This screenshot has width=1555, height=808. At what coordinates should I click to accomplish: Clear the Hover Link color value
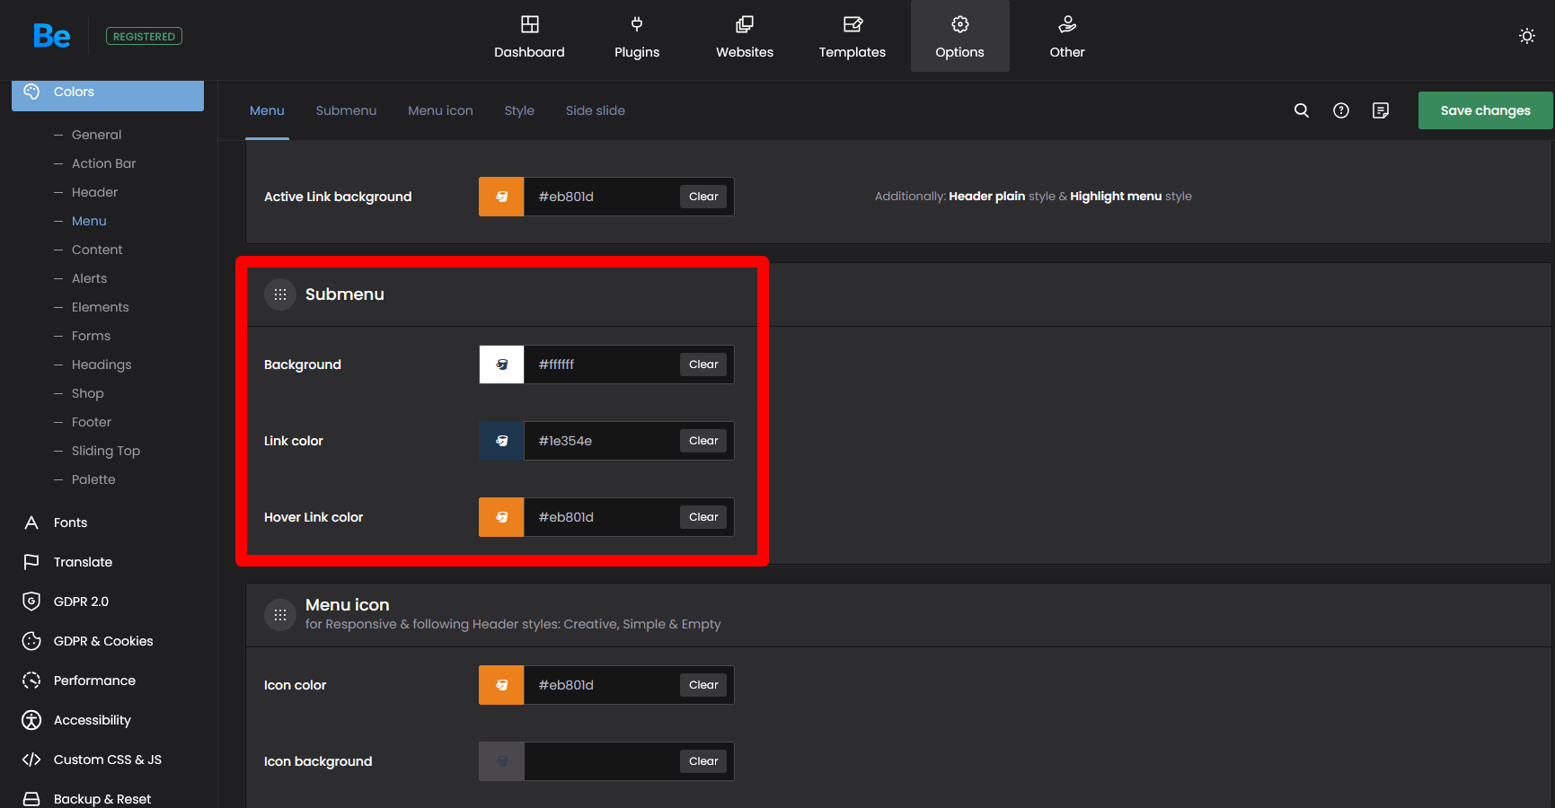702,517
